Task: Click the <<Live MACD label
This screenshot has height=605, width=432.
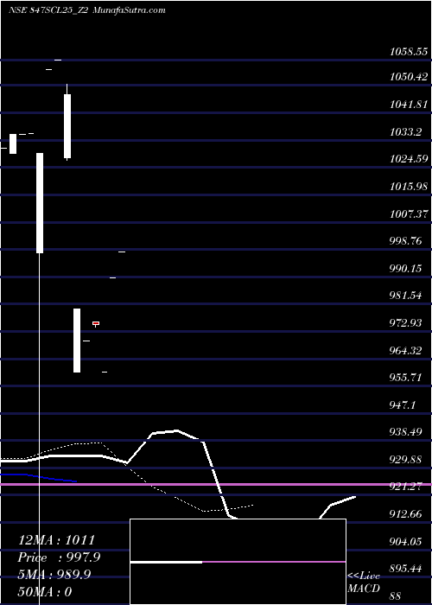Action: coord(364,583)
